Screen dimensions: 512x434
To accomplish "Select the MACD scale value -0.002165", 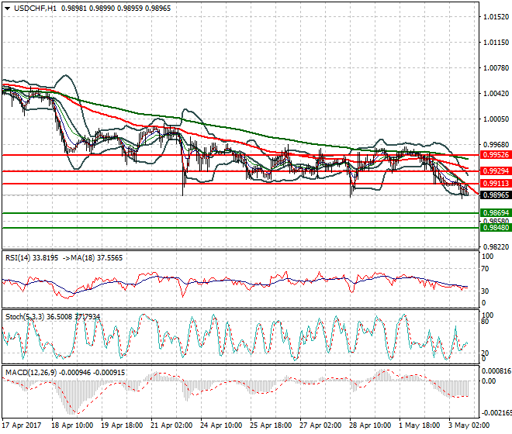I will tap(496, 413).
